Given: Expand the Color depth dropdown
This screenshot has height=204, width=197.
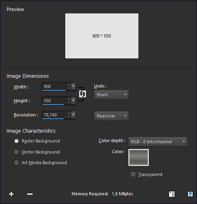Looking at the screenshot, I should [x=158, y=142].
